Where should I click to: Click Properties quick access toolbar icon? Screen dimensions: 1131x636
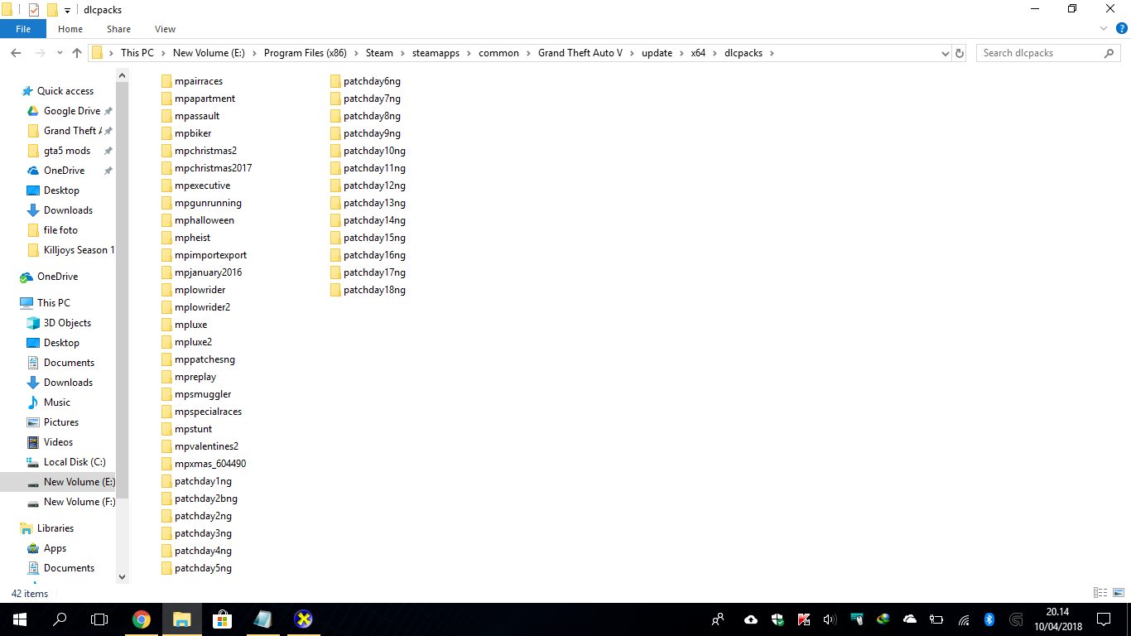point(33,10)
